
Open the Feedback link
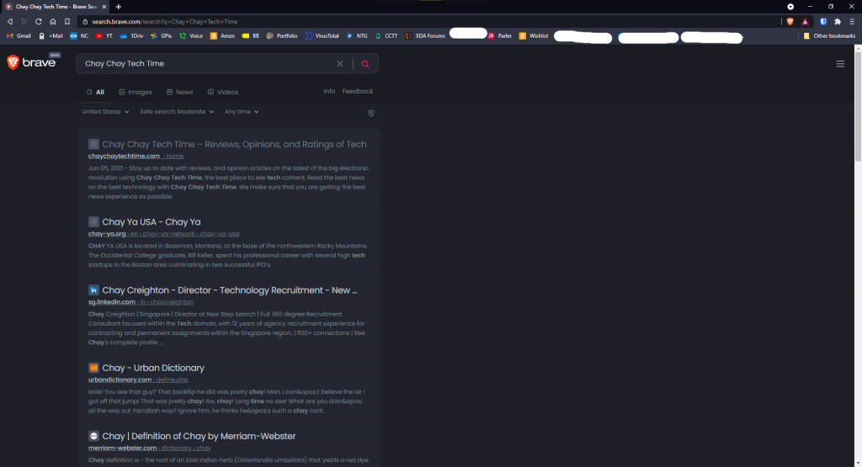(x=357, y=91)
